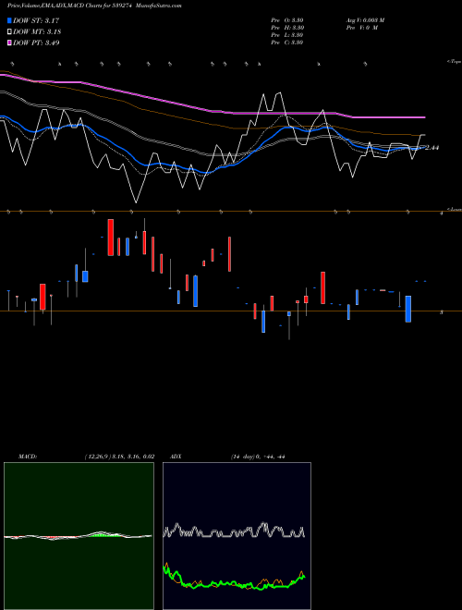Viewport: 462px width, 610px height.
Task: Click the MACD (12,26,9) parameter values
Action: (x=119, y=457)
